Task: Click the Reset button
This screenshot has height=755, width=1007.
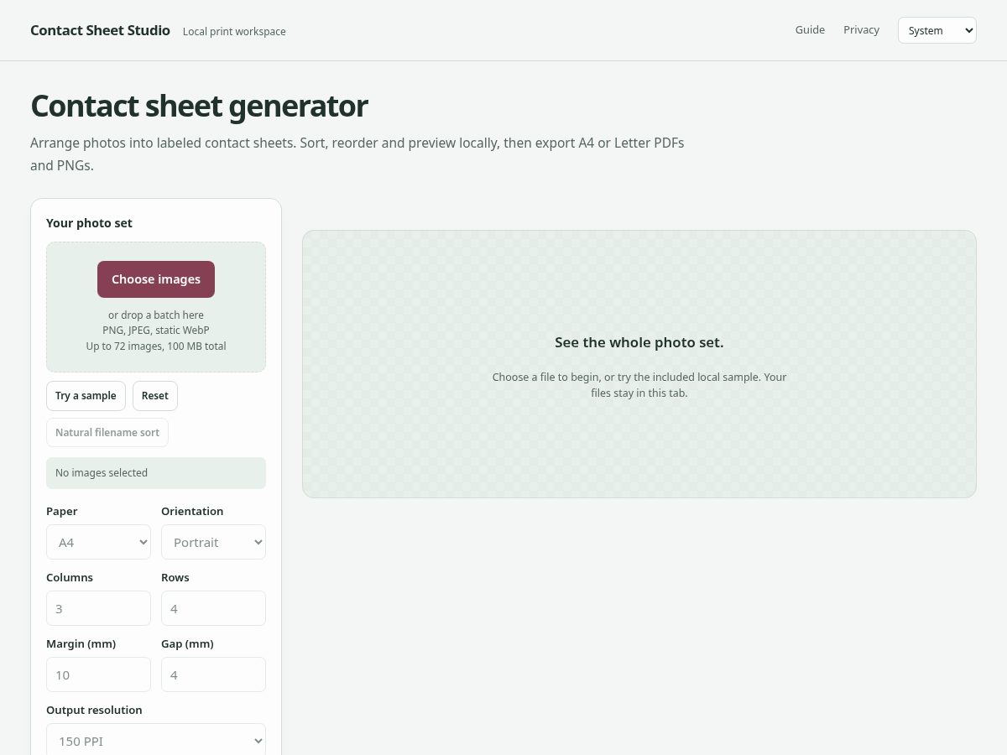Action: click(x=155, y=396)
